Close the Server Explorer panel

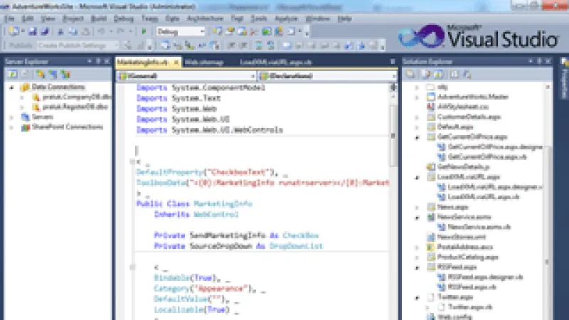pos(107,61)
